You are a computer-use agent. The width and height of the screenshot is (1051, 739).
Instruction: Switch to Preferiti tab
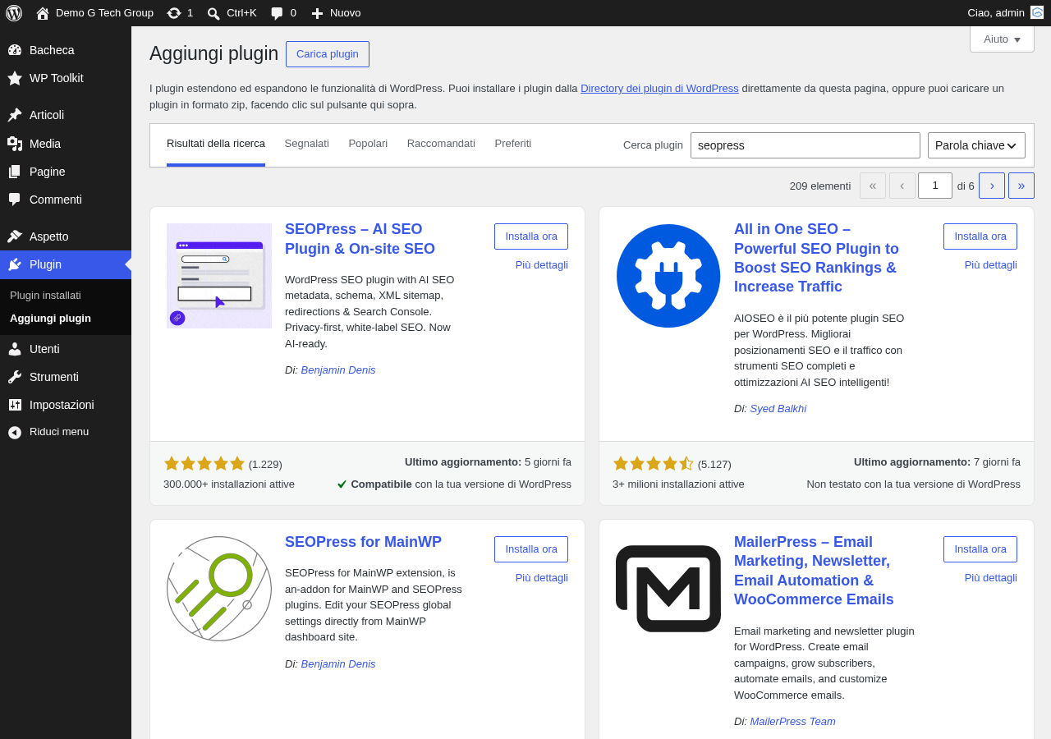513,144
